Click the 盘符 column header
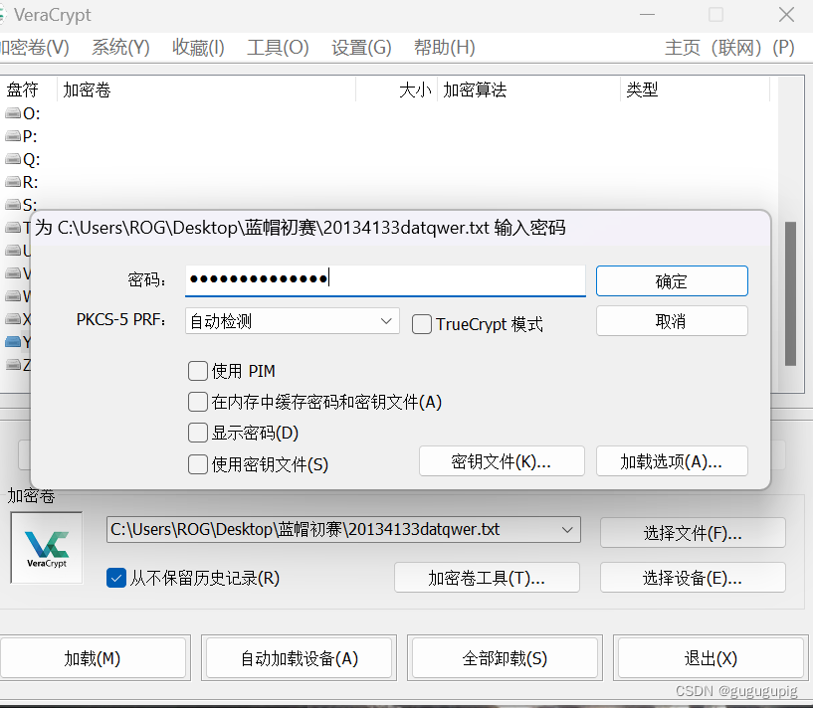The image size is (813, 708). [29, 89]
